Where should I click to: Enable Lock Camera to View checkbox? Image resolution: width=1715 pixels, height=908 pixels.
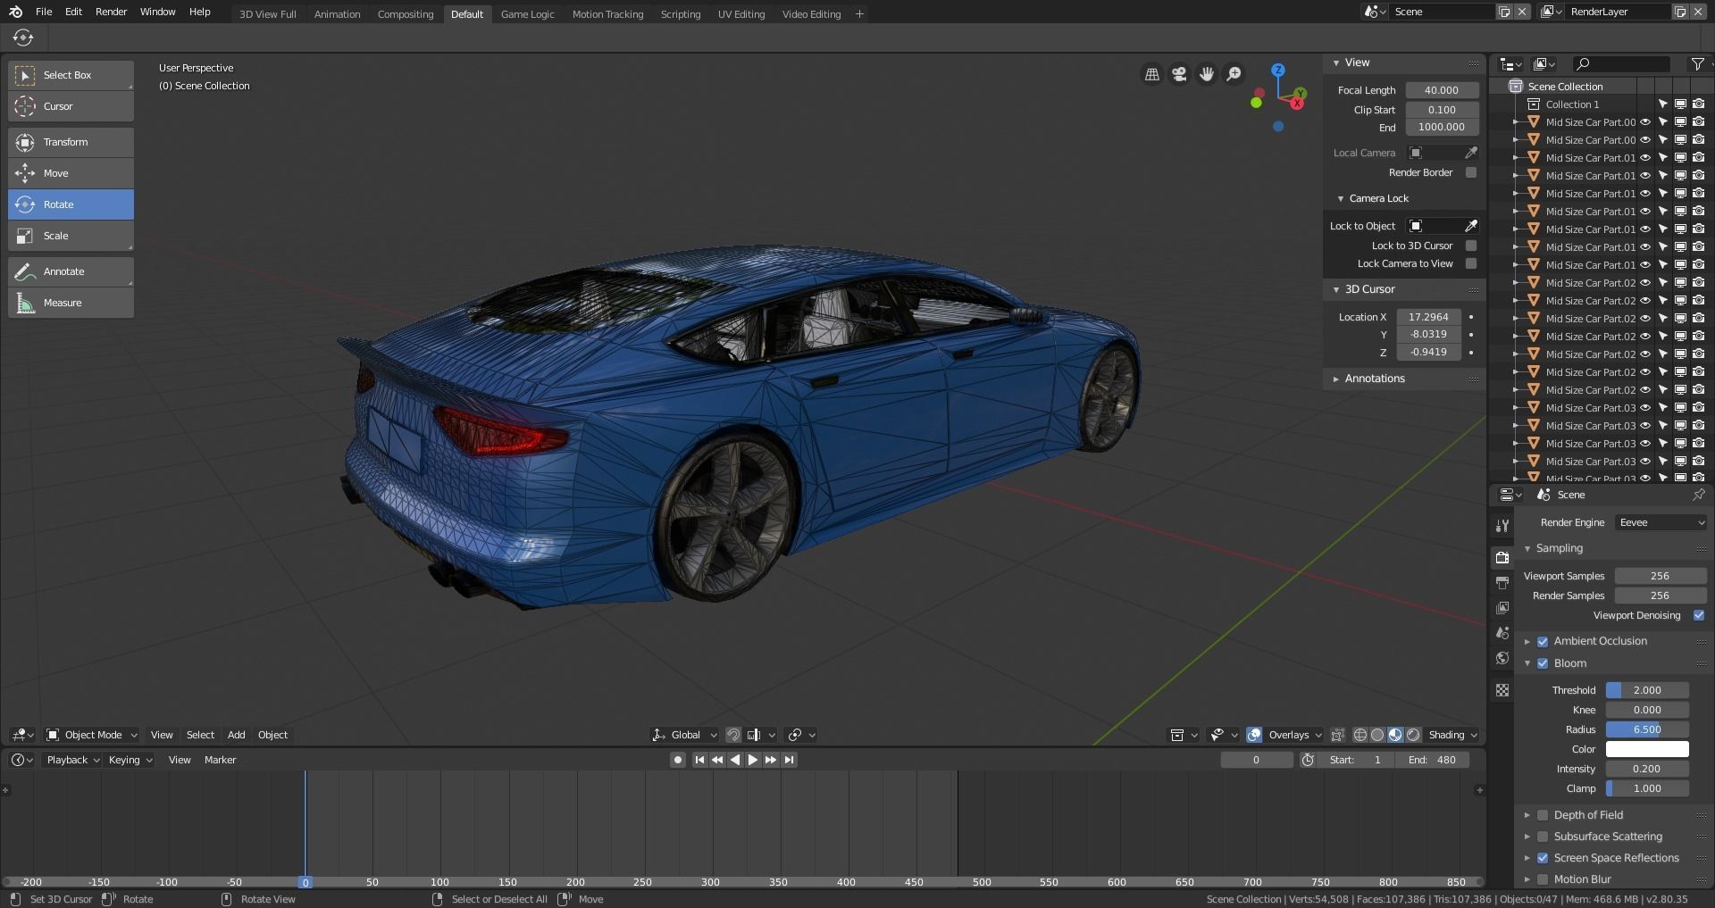pyautogui.click(x=1471, y=263)
